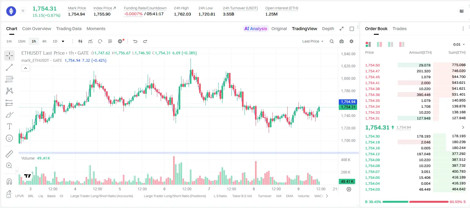Viewport: 470px width, 208px height.
Task: Expand the 0.01 price precision dropdown
Action: (459, 44)
